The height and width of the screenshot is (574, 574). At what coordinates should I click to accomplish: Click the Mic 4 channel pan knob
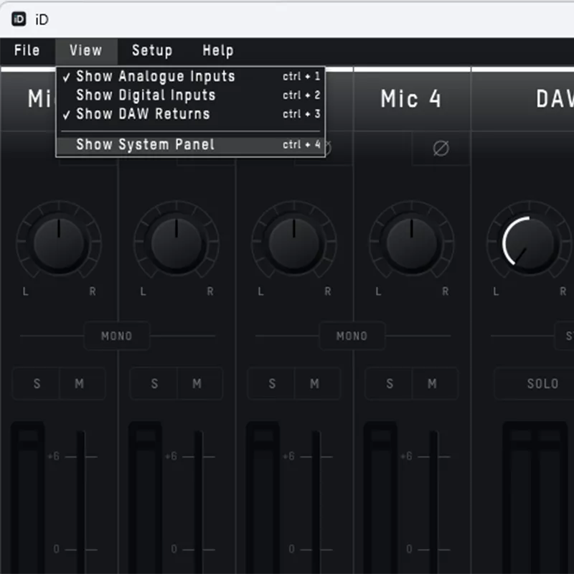point(411,243)
